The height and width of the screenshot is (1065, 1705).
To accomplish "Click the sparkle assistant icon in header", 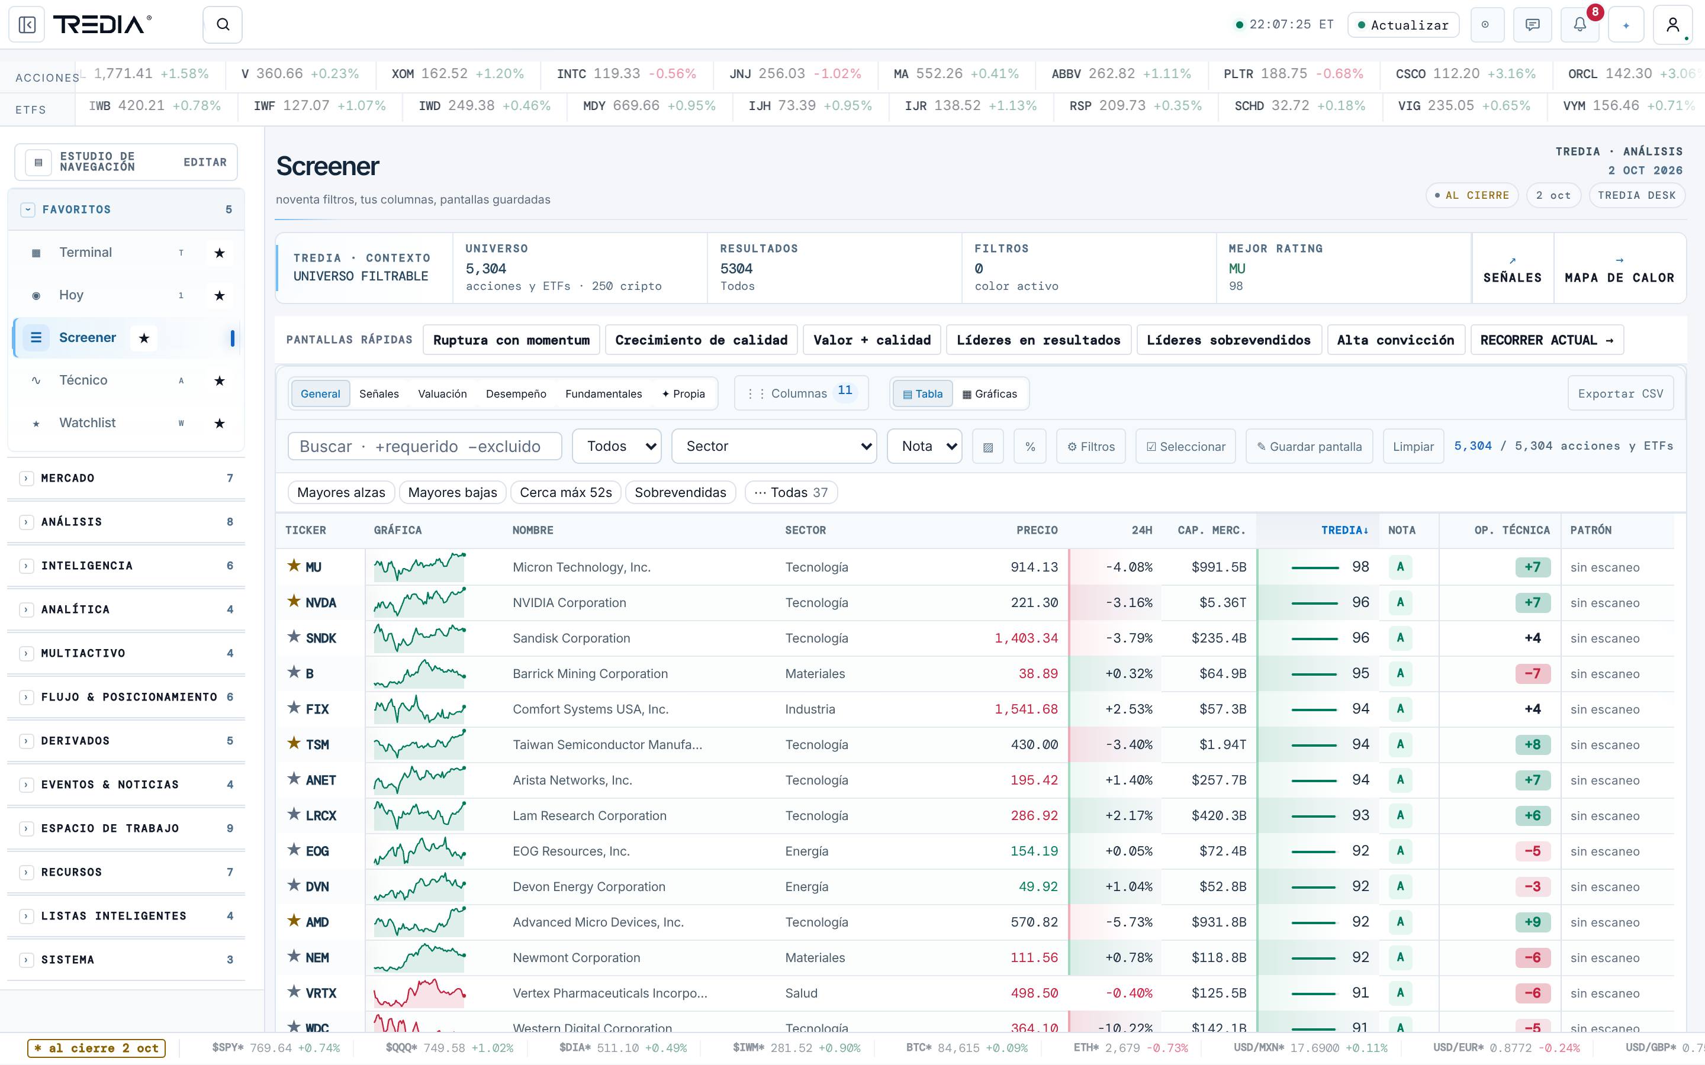I will click(1626, 25).
